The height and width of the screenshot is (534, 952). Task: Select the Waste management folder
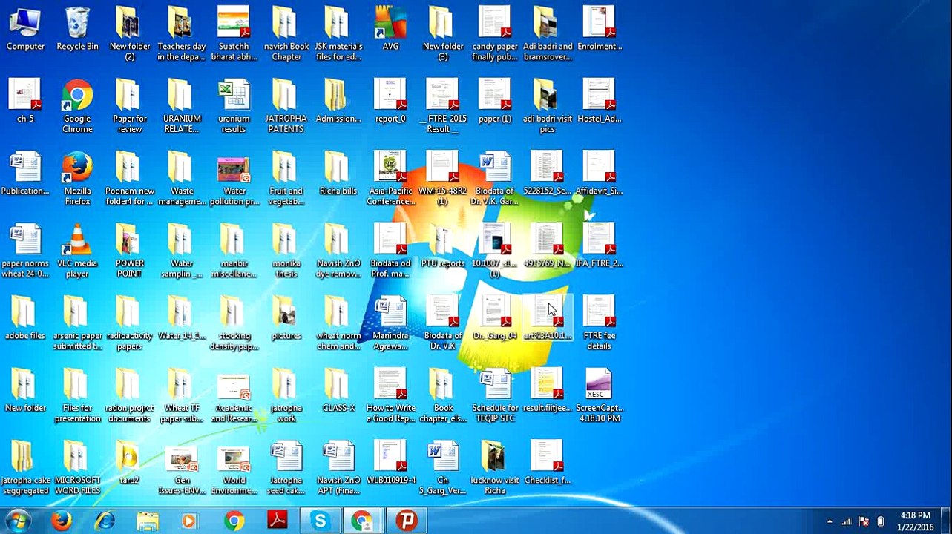[182, 179]
